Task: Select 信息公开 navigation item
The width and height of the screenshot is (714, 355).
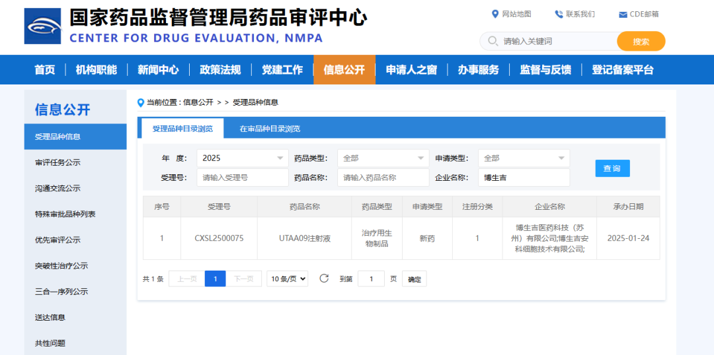Action: pos(344,69)
